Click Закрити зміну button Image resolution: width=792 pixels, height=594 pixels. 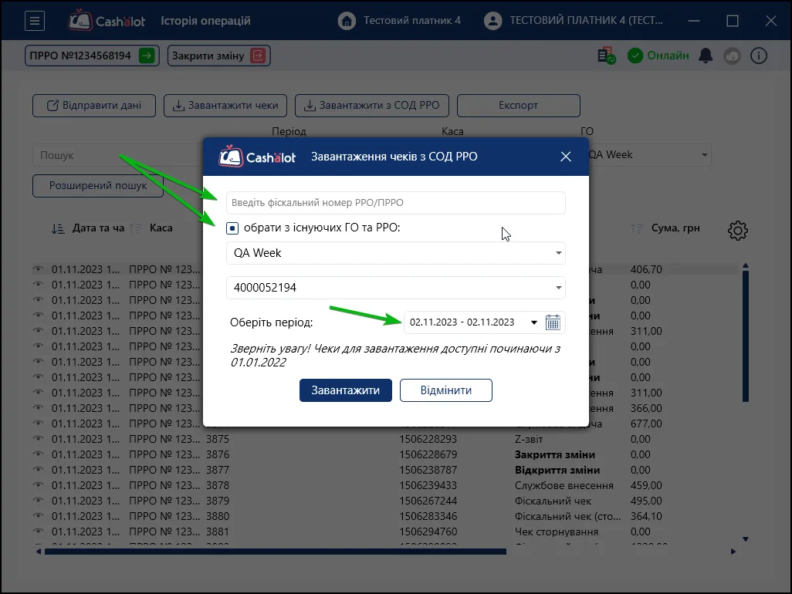218,56
